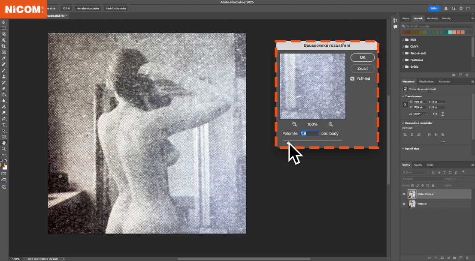Hide the Vrstva 0 kopie layer
The width and height of the screenshot is (475, 261).
[404, 194]
